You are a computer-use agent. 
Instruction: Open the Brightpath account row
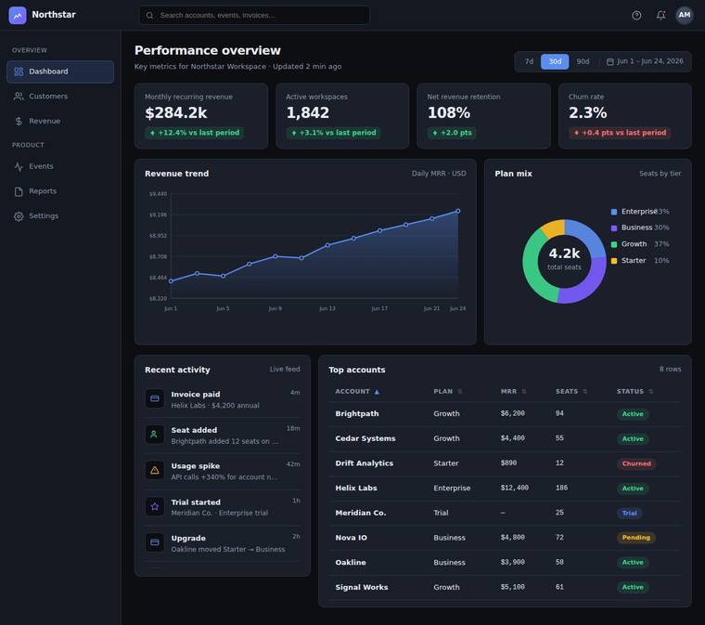(505, 414)
